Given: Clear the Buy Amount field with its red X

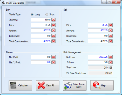Looking at the screenshot, I should (x=53, y=31).
